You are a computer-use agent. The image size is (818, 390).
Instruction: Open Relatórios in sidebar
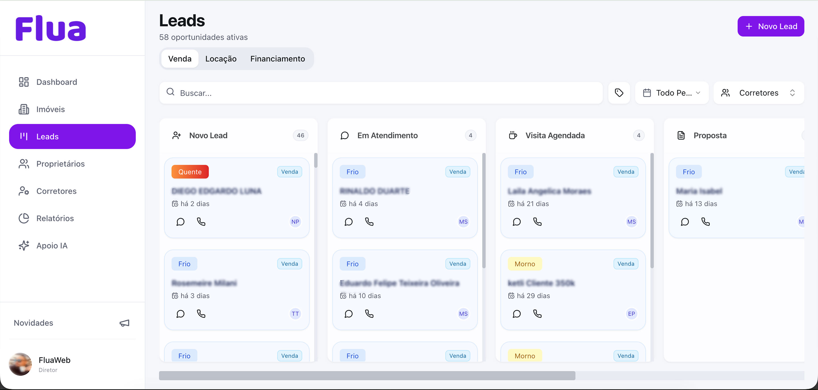[x=55, y=218]
